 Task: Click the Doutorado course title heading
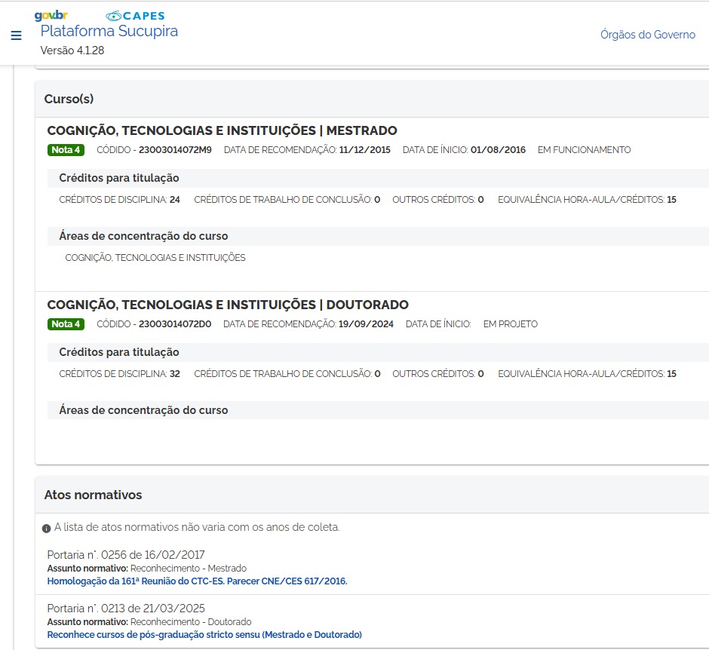228,305
